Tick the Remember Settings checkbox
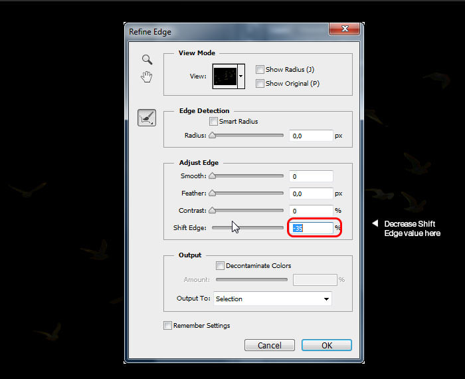Screen dimensions: 465x379 point(167,325)
